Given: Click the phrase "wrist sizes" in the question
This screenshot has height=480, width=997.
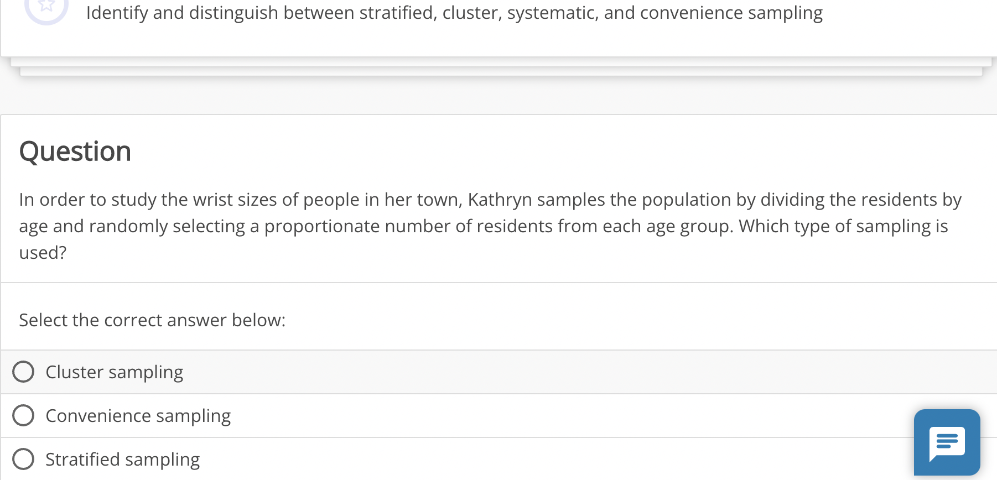Looking at the screenshot, I should pos(235,199).
